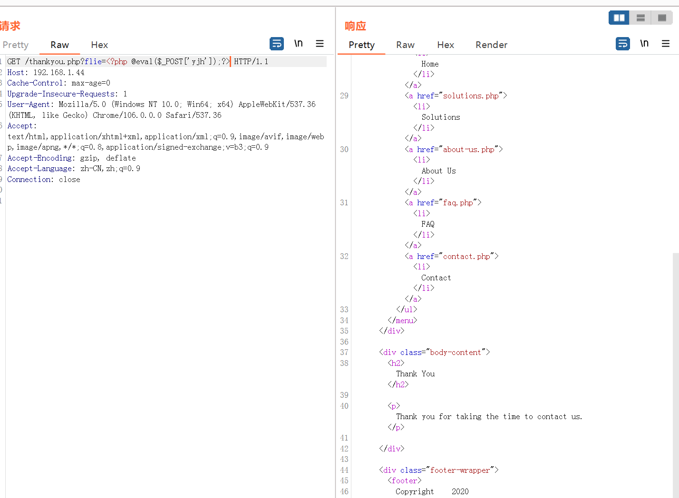Switch request view to Pretty tab
Image resolution: width=679 pixels, height=498 pixels.
(15, 45)
